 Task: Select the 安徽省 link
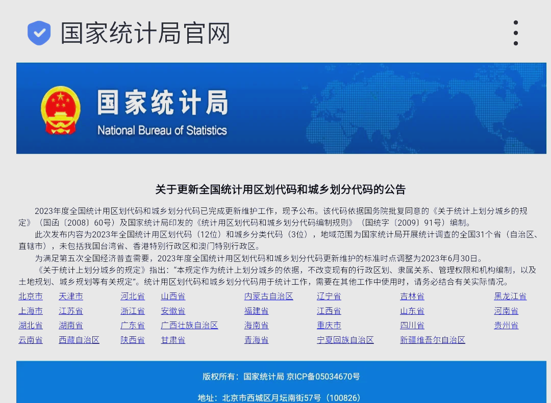coord(173,311)
